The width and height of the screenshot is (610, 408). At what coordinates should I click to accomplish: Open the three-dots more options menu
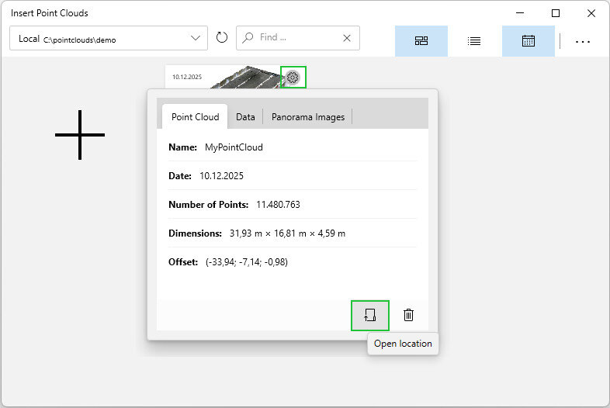click(x=583, y=41)
